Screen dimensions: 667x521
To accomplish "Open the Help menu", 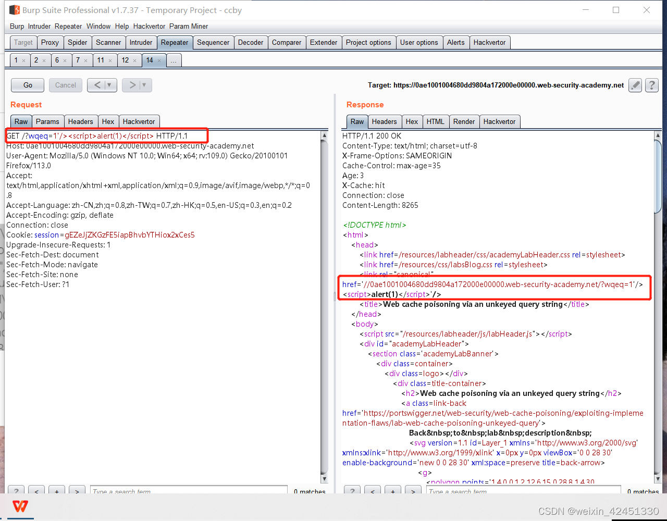I will (122, 26).
